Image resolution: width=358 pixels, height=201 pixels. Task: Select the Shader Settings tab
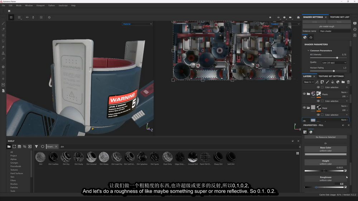(313, 17)
